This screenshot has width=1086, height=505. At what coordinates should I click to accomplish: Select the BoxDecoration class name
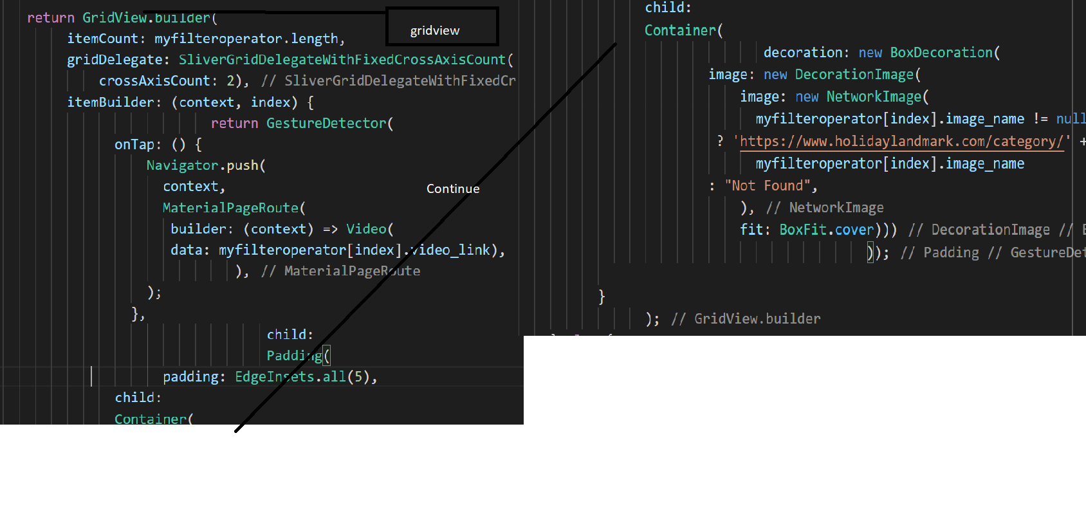pos(941,53)
